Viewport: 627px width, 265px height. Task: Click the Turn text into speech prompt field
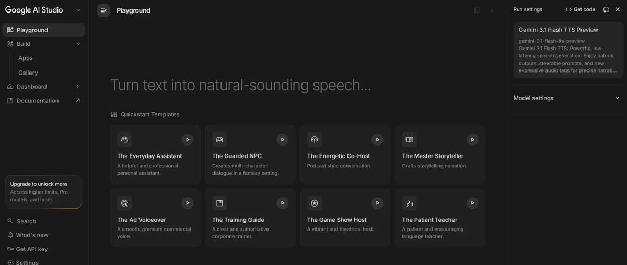click(241, 85)
